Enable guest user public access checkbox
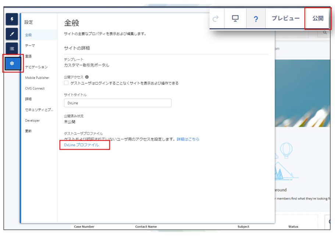Viewport: 335px width, 239px height. click(x=66, y=83)
